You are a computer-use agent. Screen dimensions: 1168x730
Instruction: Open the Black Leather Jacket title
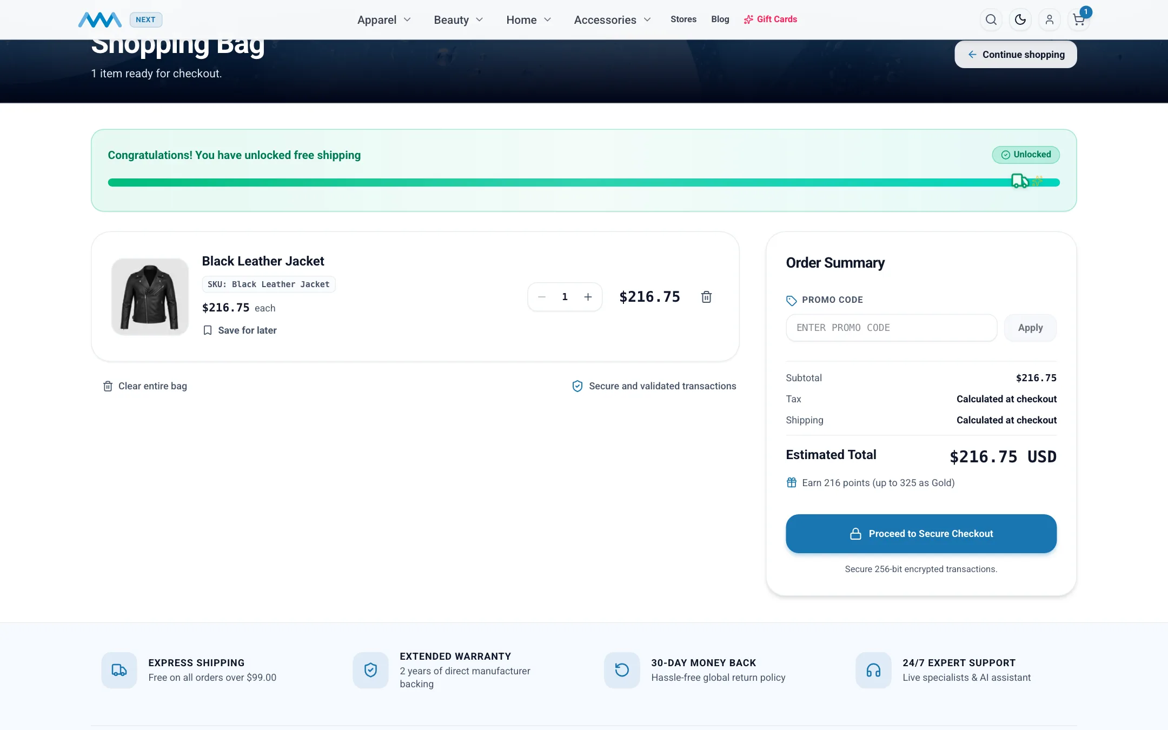point(263,261)
